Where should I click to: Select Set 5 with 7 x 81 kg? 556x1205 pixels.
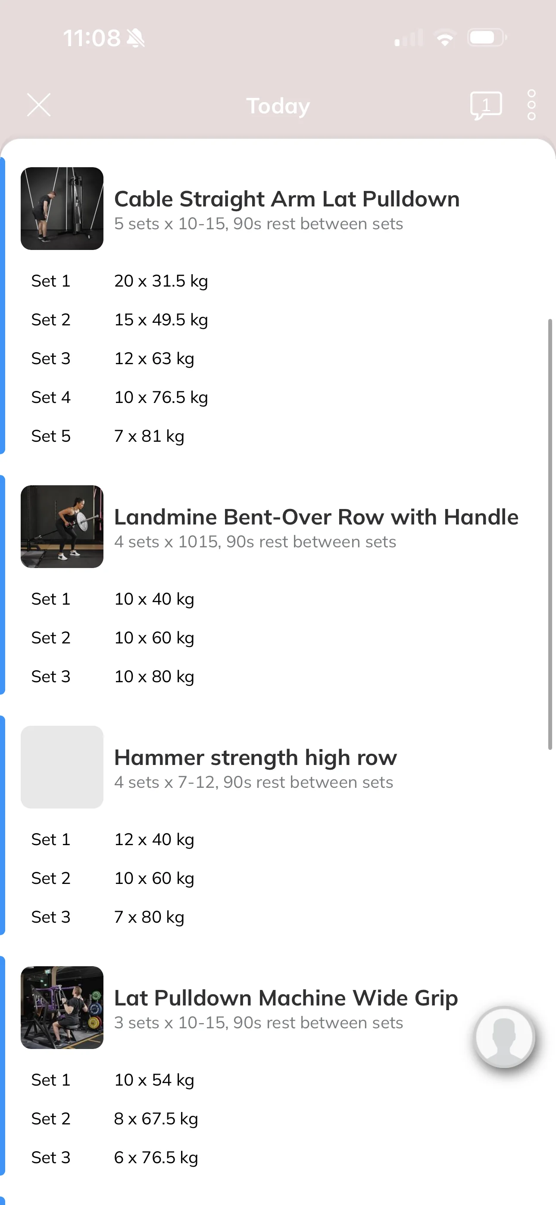[x=278, y=436]
